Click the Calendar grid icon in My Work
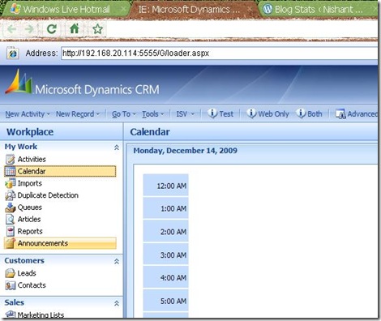 pyautogui.click(x=10, y=171)
